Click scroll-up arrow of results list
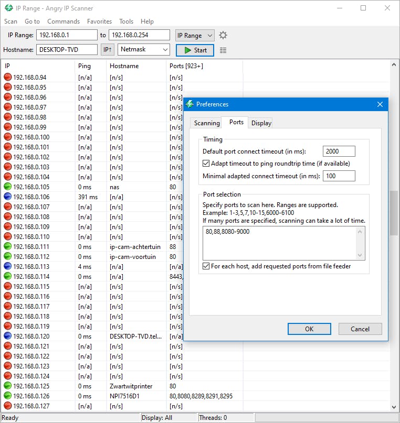Screen dimensions: 400x423 click(394, 65)
